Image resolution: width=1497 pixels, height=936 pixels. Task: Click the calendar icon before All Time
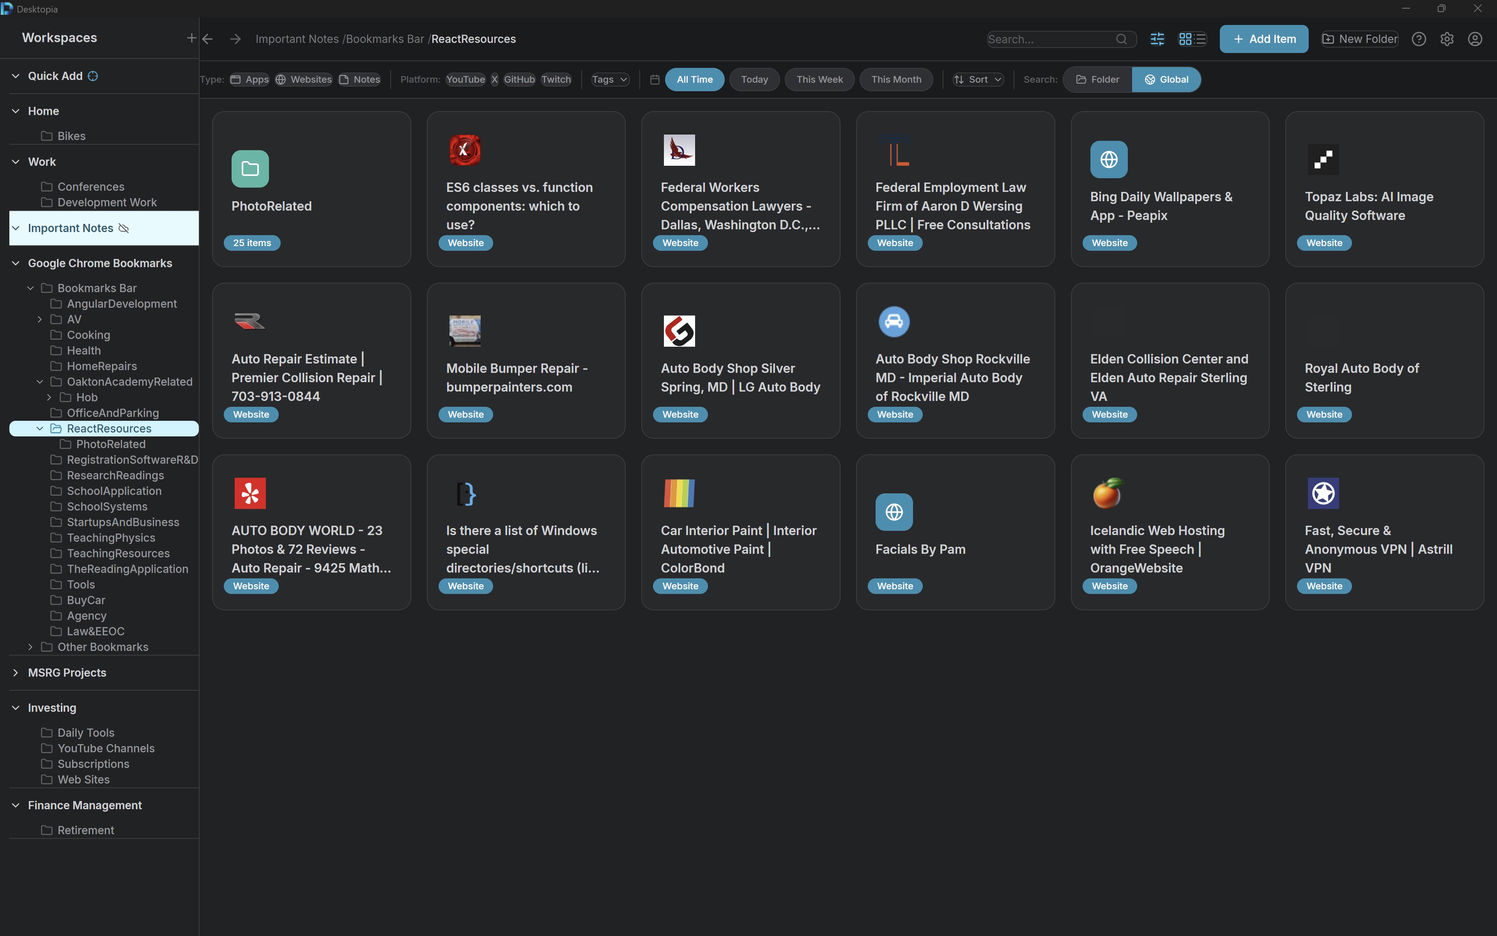click(655, 79)
